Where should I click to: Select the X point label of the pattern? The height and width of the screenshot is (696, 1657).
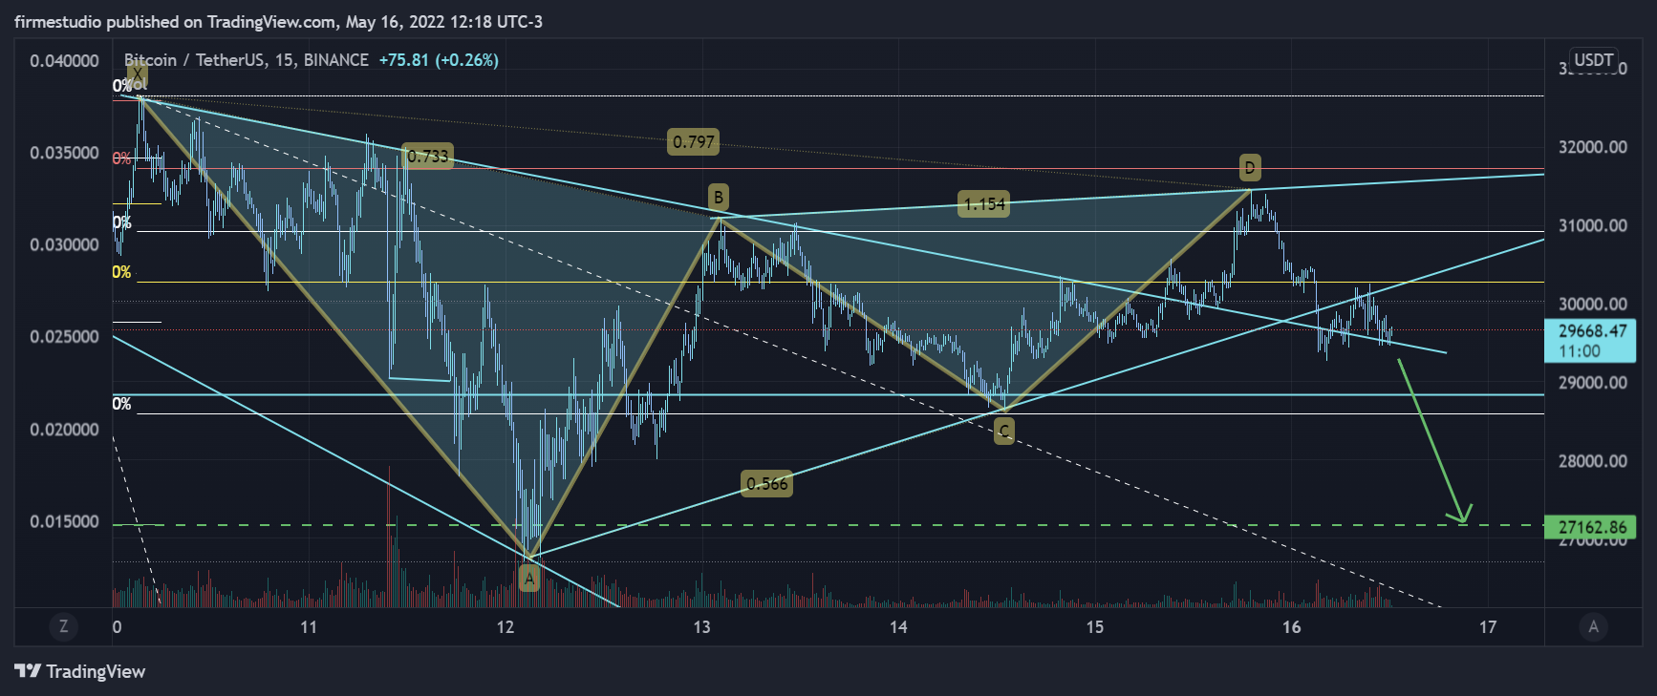pyautogui.click(x=138, y=74)
